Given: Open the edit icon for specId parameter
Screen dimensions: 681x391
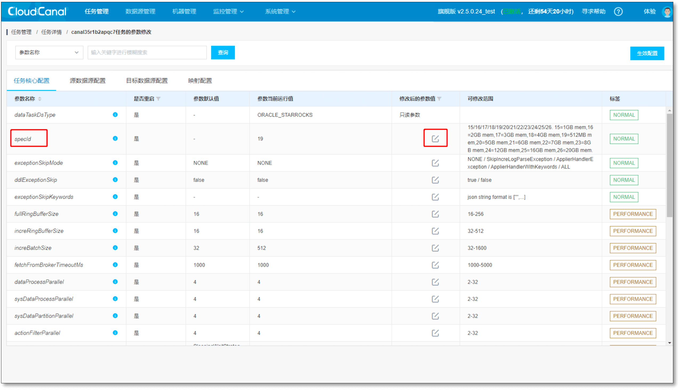Looking at the screenshot, I should pyautogui.click(x=435, y=138).
